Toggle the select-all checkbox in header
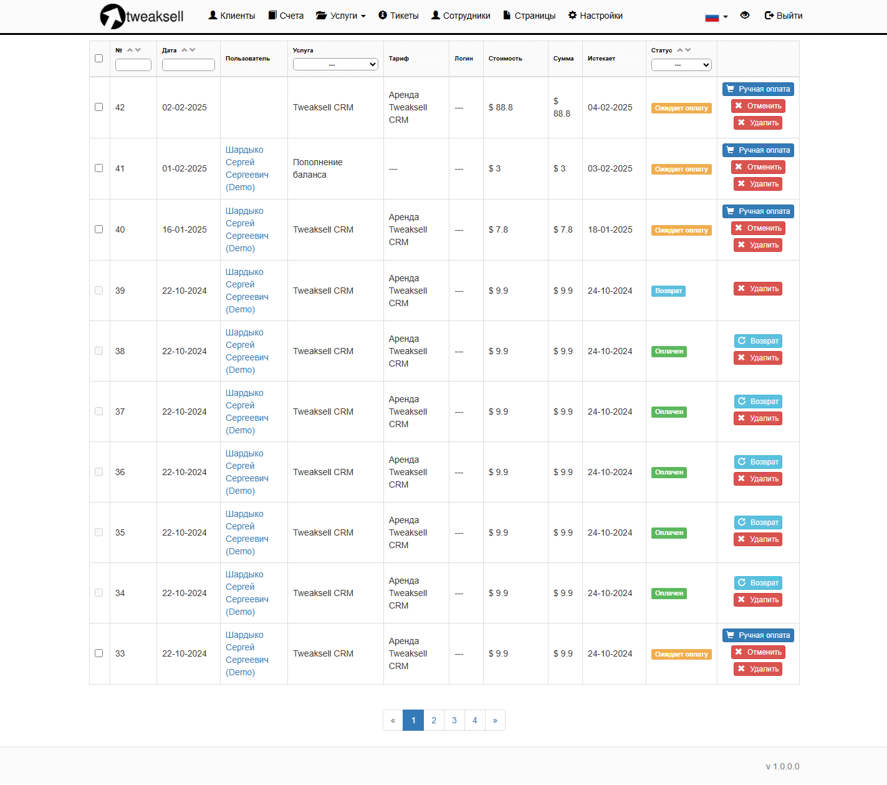Screen dimensions: 887x785 click(98, 59)
